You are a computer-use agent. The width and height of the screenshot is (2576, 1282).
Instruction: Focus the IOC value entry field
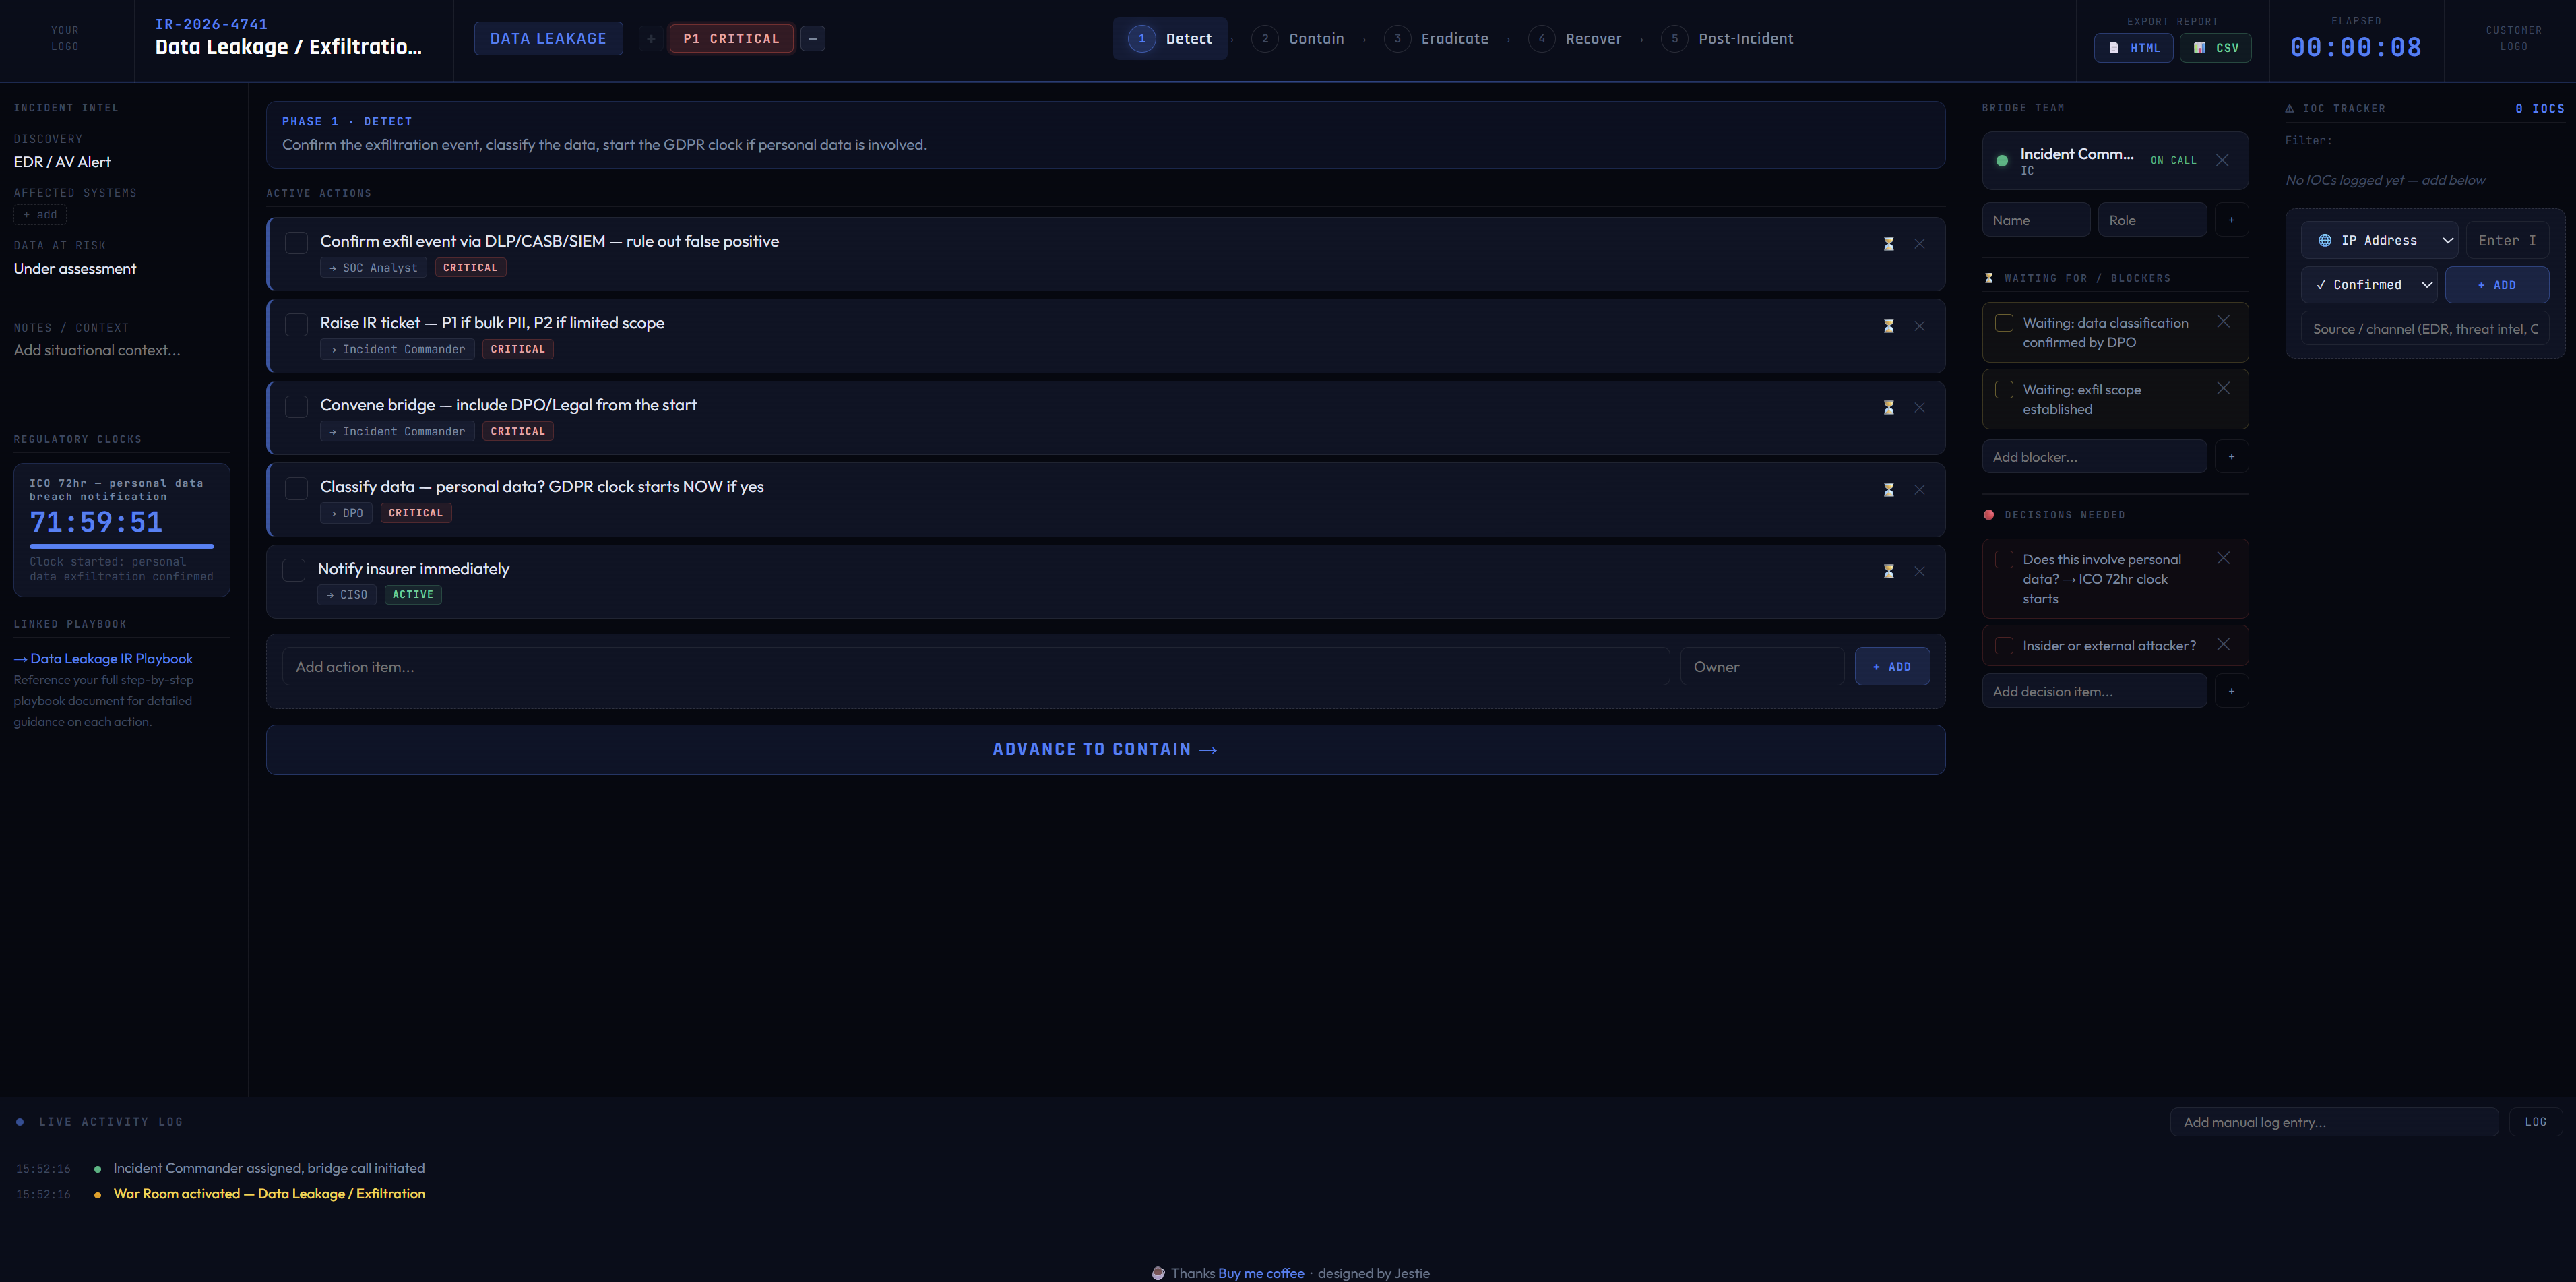(x=2507, y=240)
